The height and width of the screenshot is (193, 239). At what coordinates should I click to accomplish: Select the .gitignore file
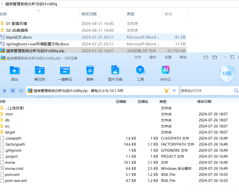point(120,150)
